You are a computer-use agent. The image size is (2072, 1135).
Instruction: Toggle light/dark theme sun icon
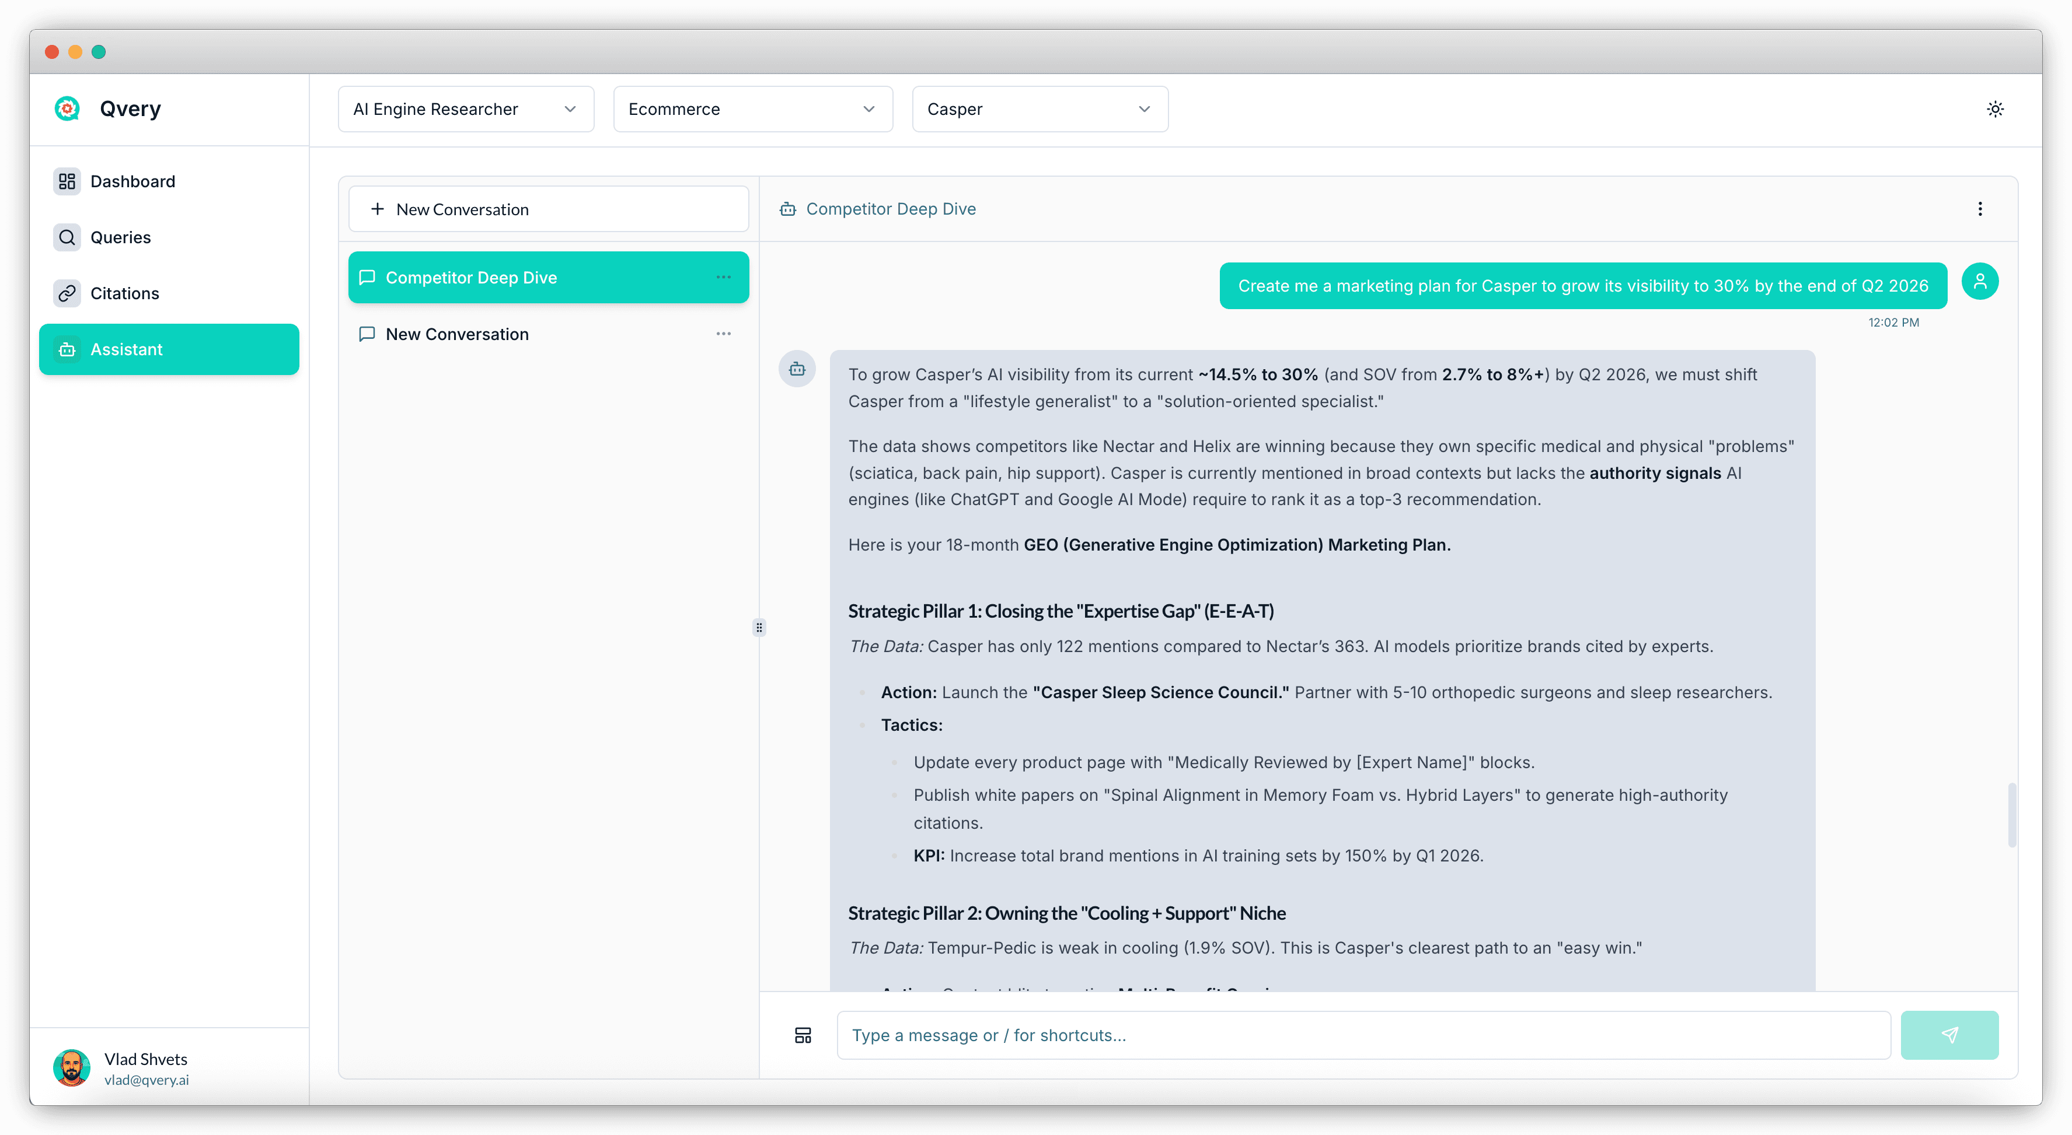(1995, 109)
